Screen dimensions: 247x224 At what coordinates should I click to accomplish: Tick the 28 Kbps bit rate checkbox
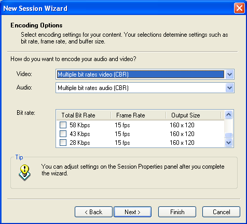pos(63,143)
